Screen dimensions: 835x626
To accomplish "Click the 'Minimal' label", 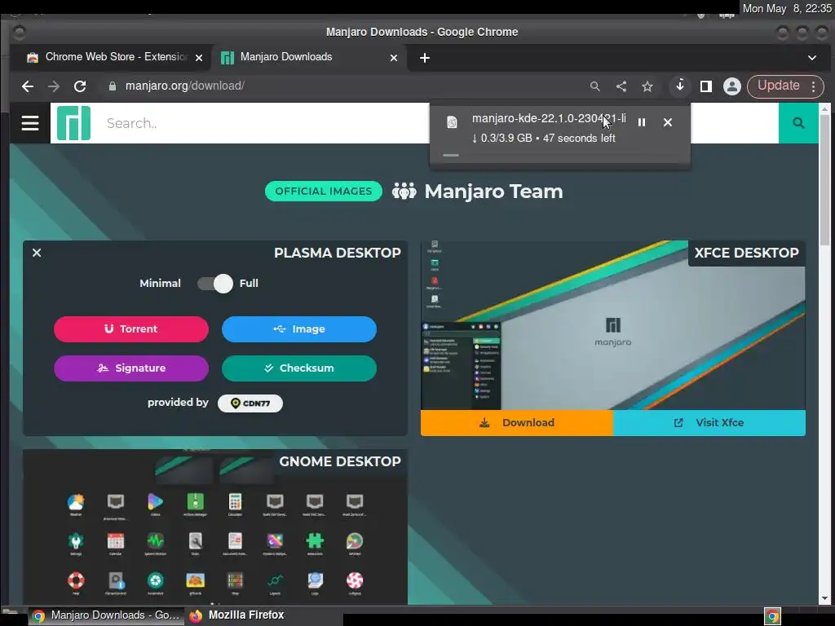I will tap(160, 283).
